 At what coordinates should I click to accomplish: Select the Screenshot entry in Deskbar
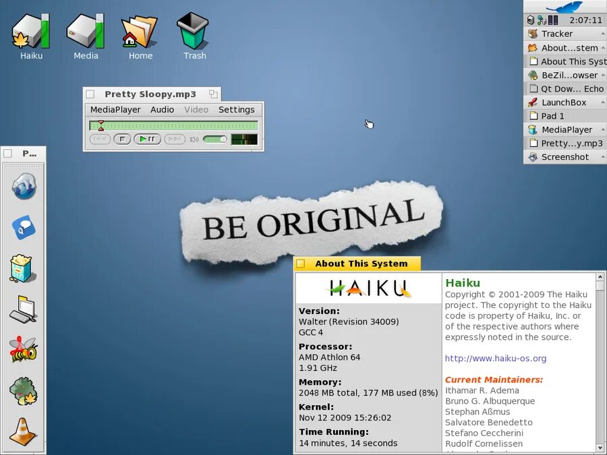[x=565, y=157]
